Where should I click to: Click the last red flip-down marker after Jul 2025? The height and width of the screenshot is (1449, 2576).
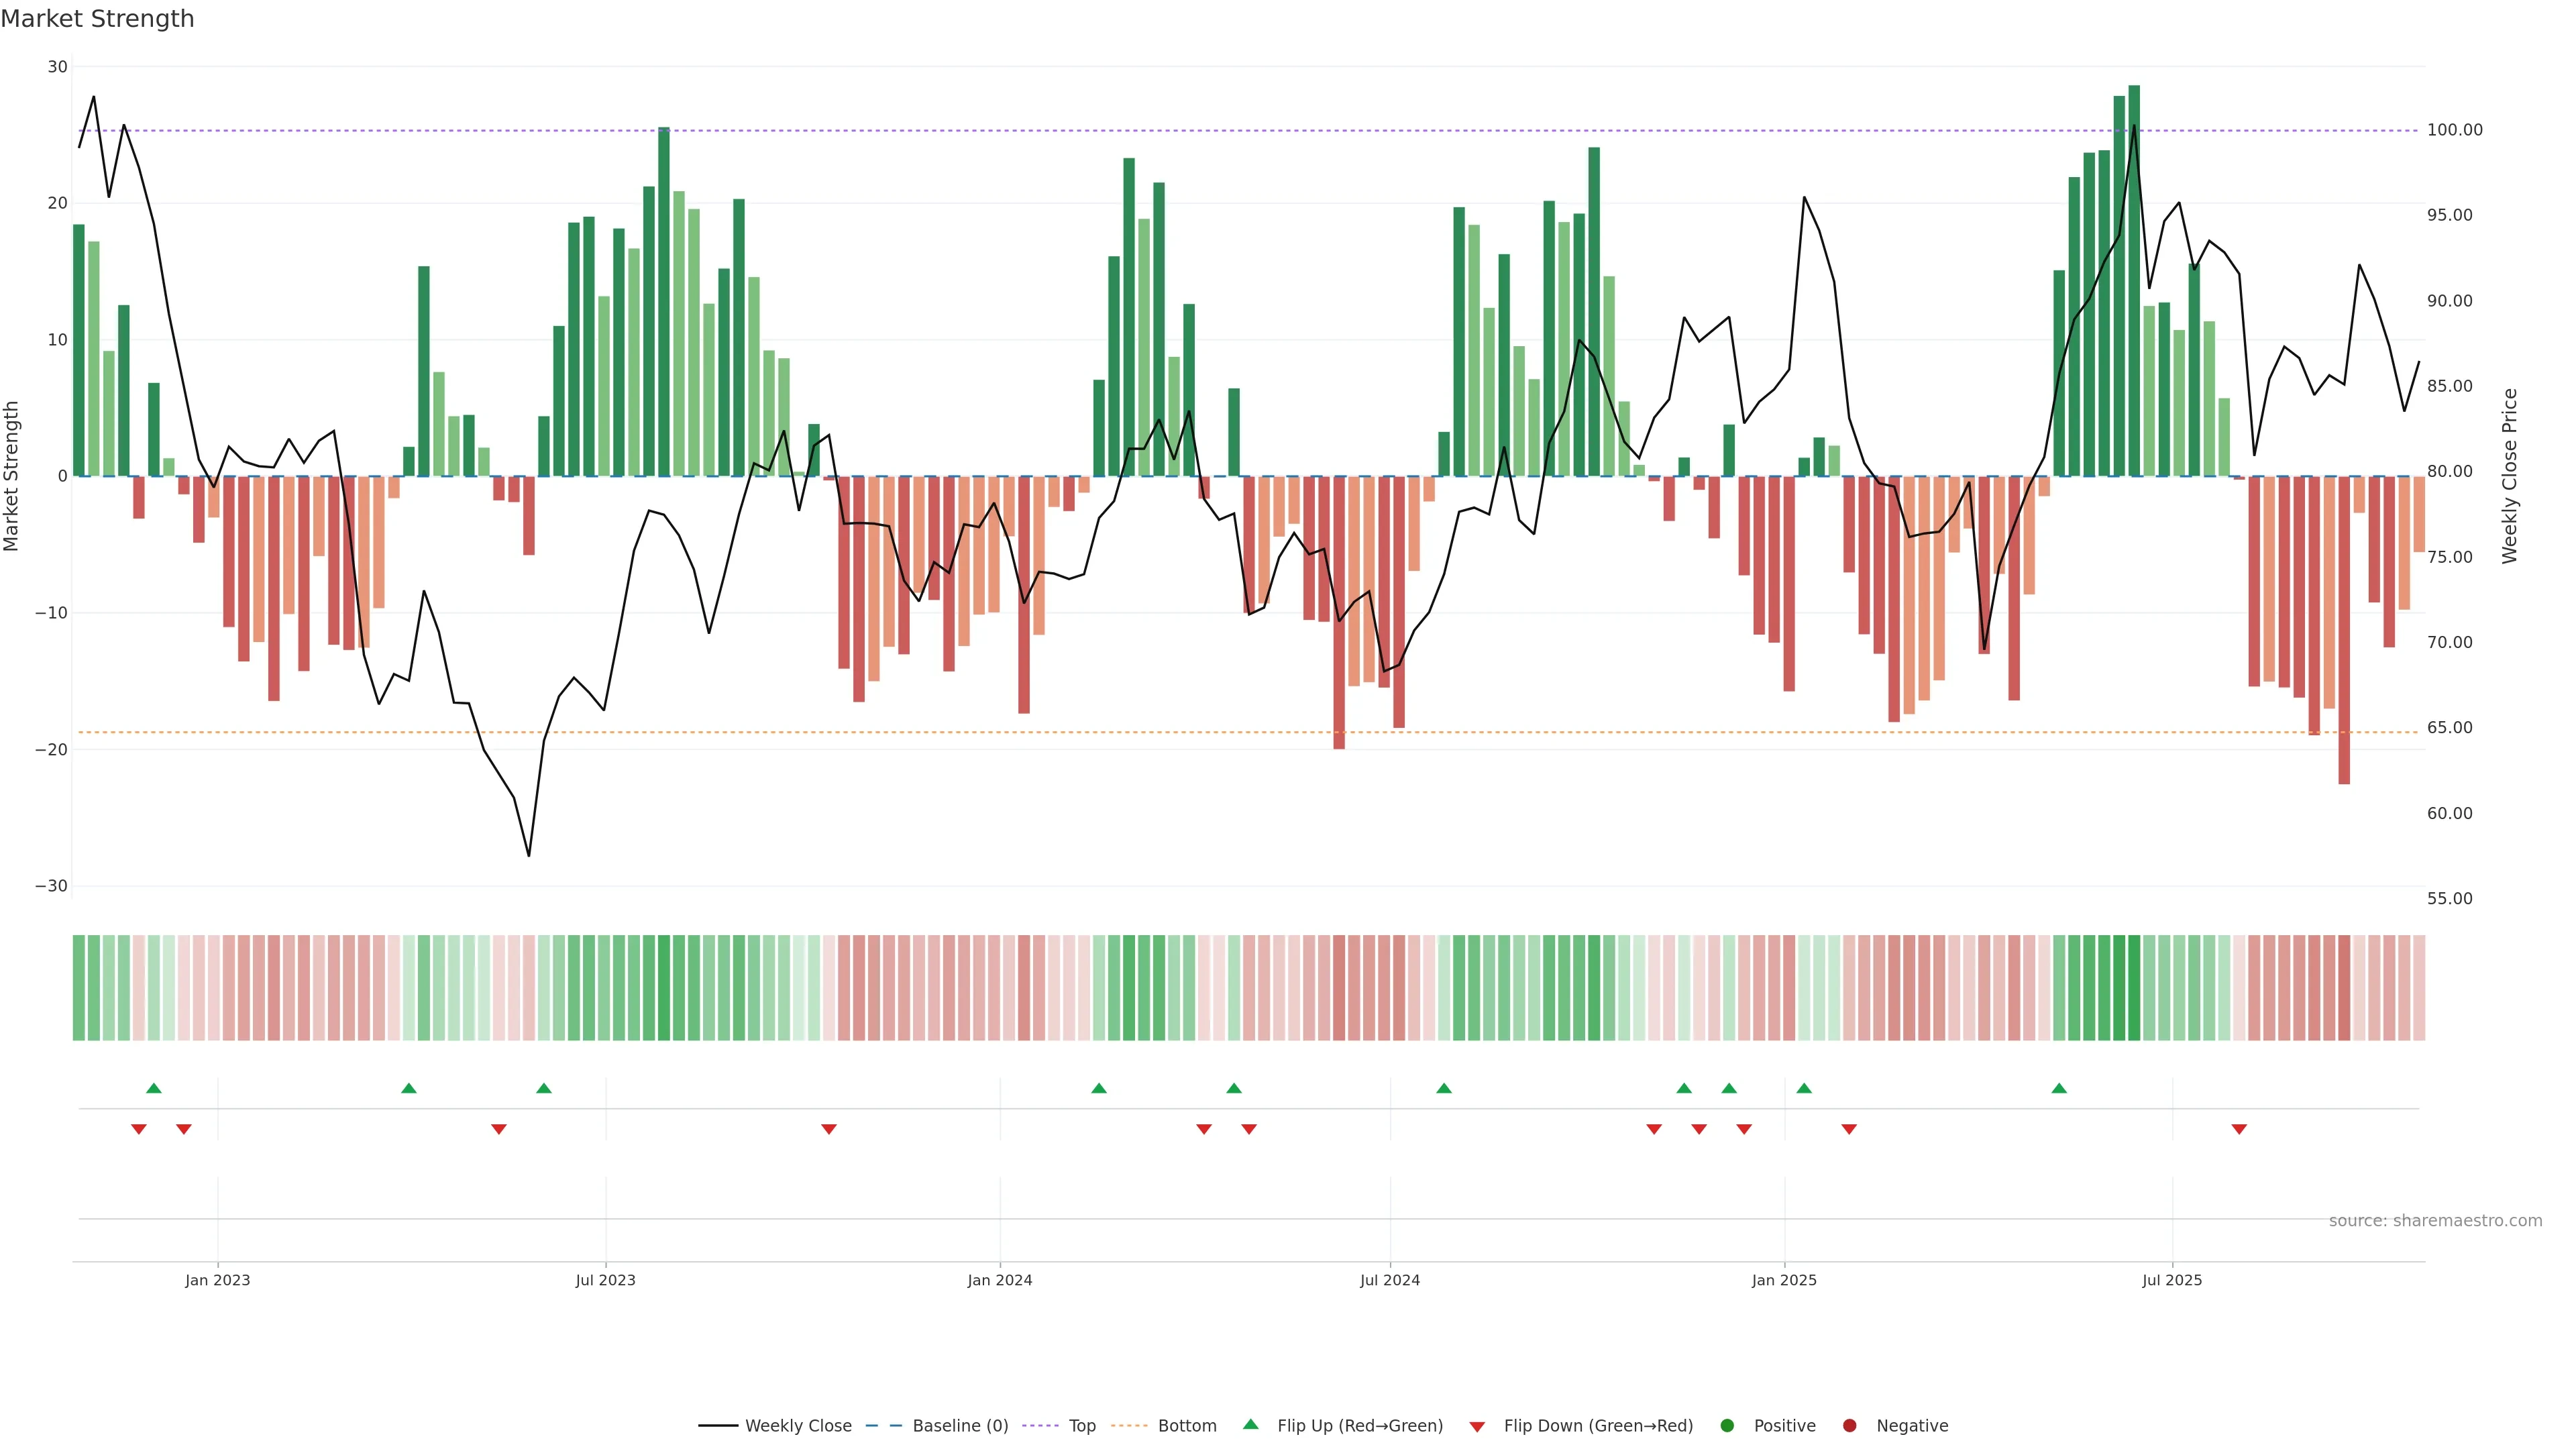[x=2239, y=1129]
